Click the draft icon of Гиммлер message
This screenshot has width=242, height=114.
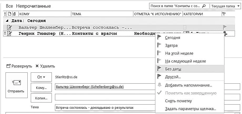pyautogui.click(x=9, y=33)
